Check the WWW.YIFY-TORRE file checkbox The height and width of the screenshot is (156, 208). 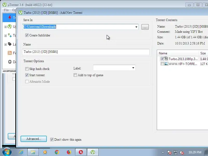point(162,64)
